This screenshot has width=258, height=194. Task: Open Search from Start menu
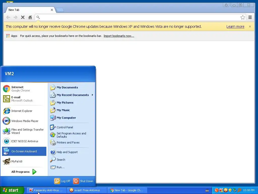[72, 160]
